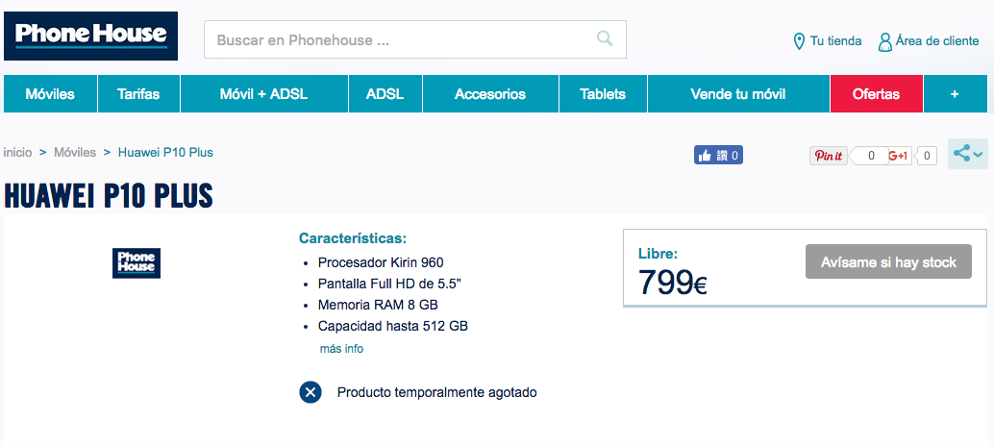Screen dimensions: 994x446
Task: Click the Móviles breadcrumb link
Action: pyautogui.click(x=75, y=152)
